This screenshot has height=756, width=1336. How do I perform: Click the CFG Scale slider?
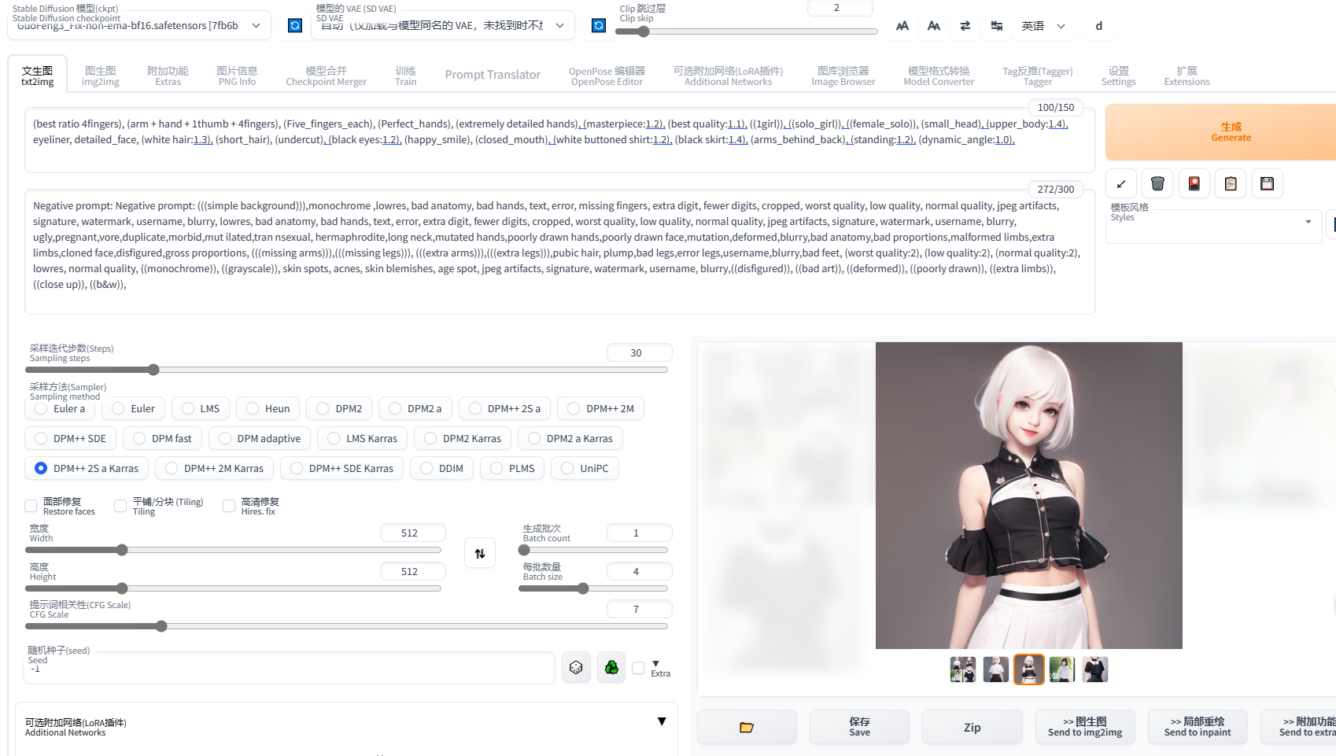(x=346, y=626)
